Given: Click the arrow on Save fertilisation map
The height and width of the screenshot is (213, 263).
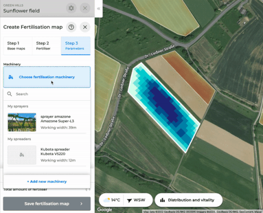Looking at the screenshot, I should point(82,204).
